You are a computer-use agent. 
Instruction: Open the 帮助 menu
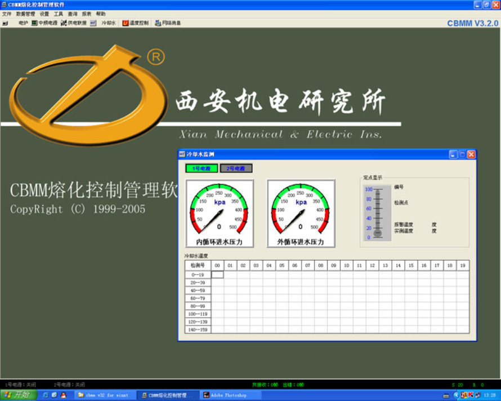click(x=101, y=14)
